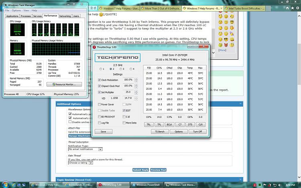Open the [More] smilies link
Image resolution: width=301 pixels, height=188 pixels.
click(x=222, y=50)
